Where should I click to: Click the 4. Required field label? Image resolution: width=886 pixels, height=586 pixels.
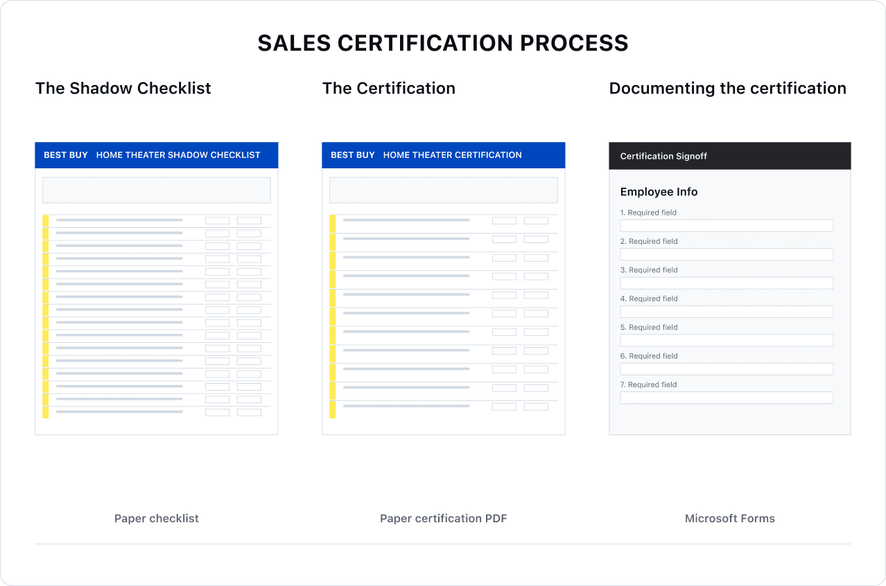point(648,299)
